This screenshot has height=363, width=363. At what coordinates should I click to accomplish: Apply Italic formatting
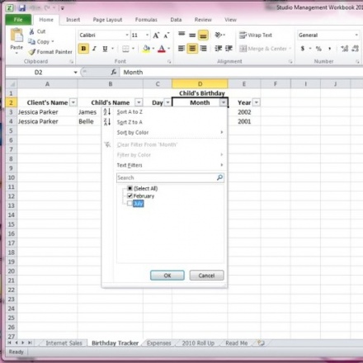tap(94, 49)
